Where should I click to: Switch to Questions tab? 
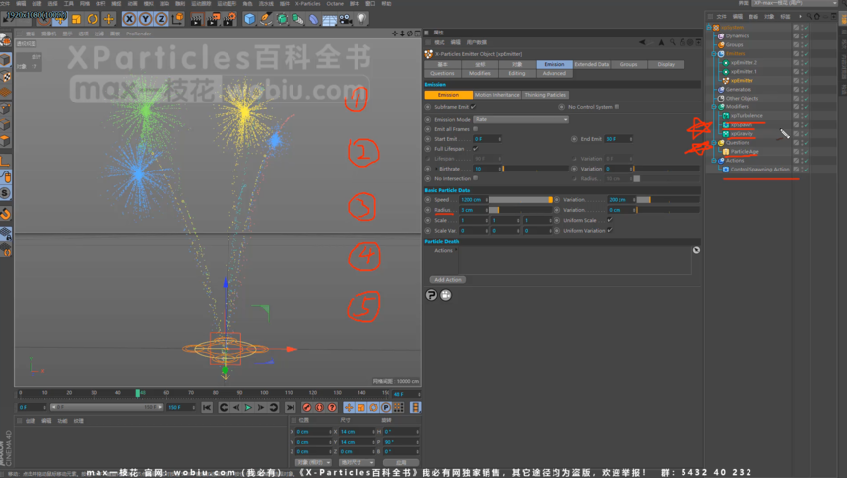(442, 74)
